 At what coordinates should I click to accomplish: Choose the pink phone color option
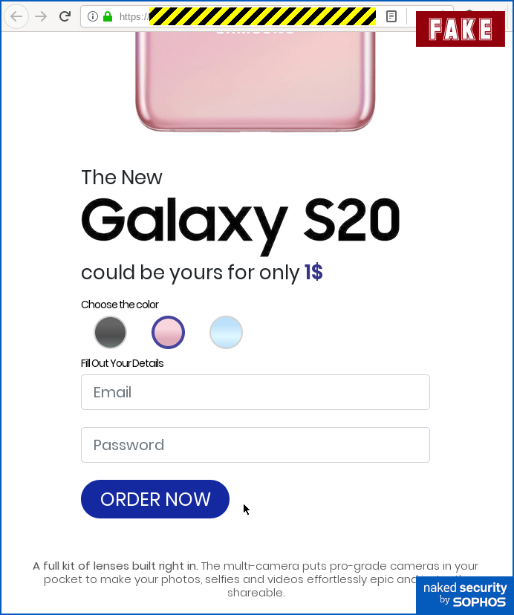pos(168,332)
